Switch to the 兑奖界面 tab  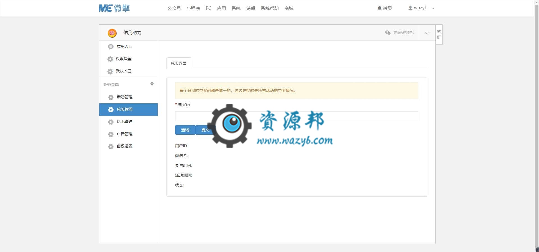pyautogui.click(x=179, y=63)
